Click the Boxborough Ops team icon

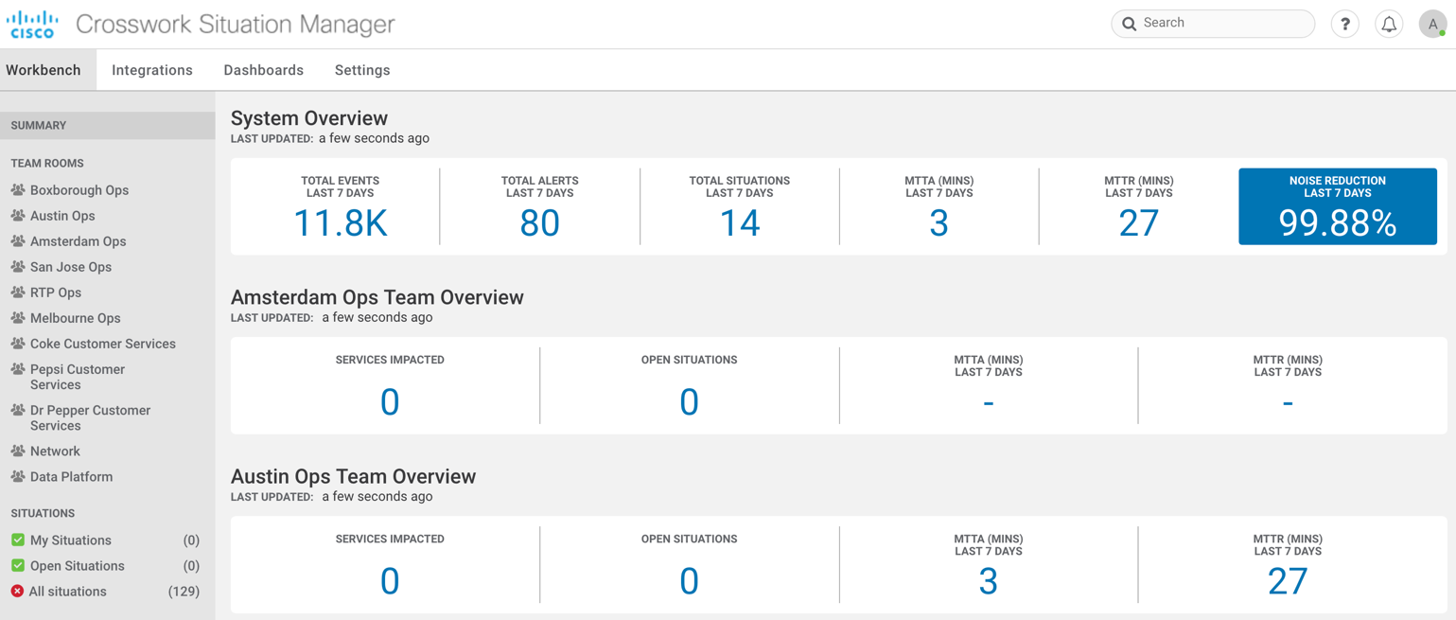coord(18,190)
